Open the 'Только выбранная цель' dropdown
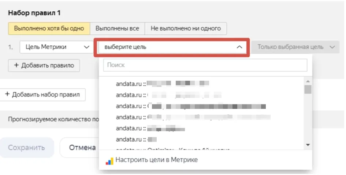 (295, 47)
